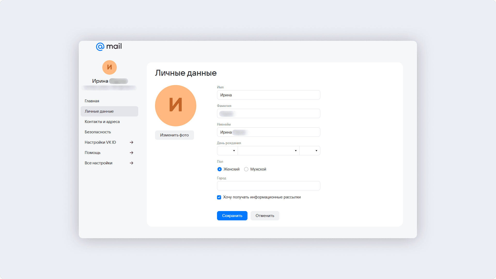Click the small sidebar profile avatar
This screenshot has width=496, height=279.
click(x=110, y=67)
